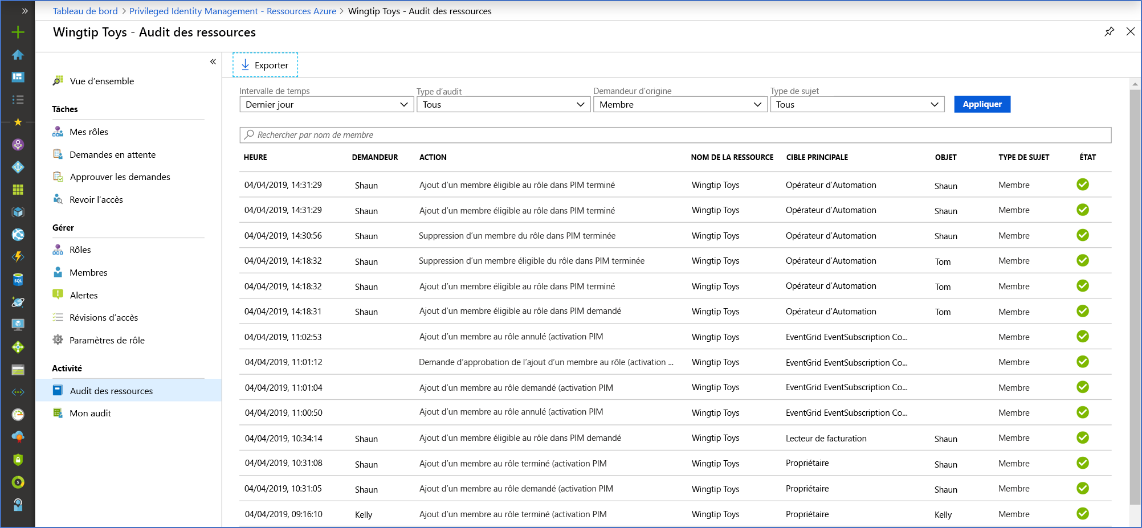Sort by DEMANDEUR column header
Image resolution: width=1142 pixels, height=528 pixels.
(x=375, y=157)
